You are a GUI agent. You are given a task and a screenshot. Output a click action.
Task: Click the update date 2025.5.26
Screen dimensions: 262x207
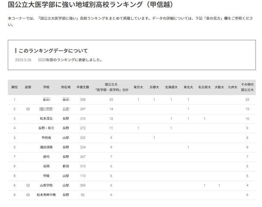click(x=23, y=60)
